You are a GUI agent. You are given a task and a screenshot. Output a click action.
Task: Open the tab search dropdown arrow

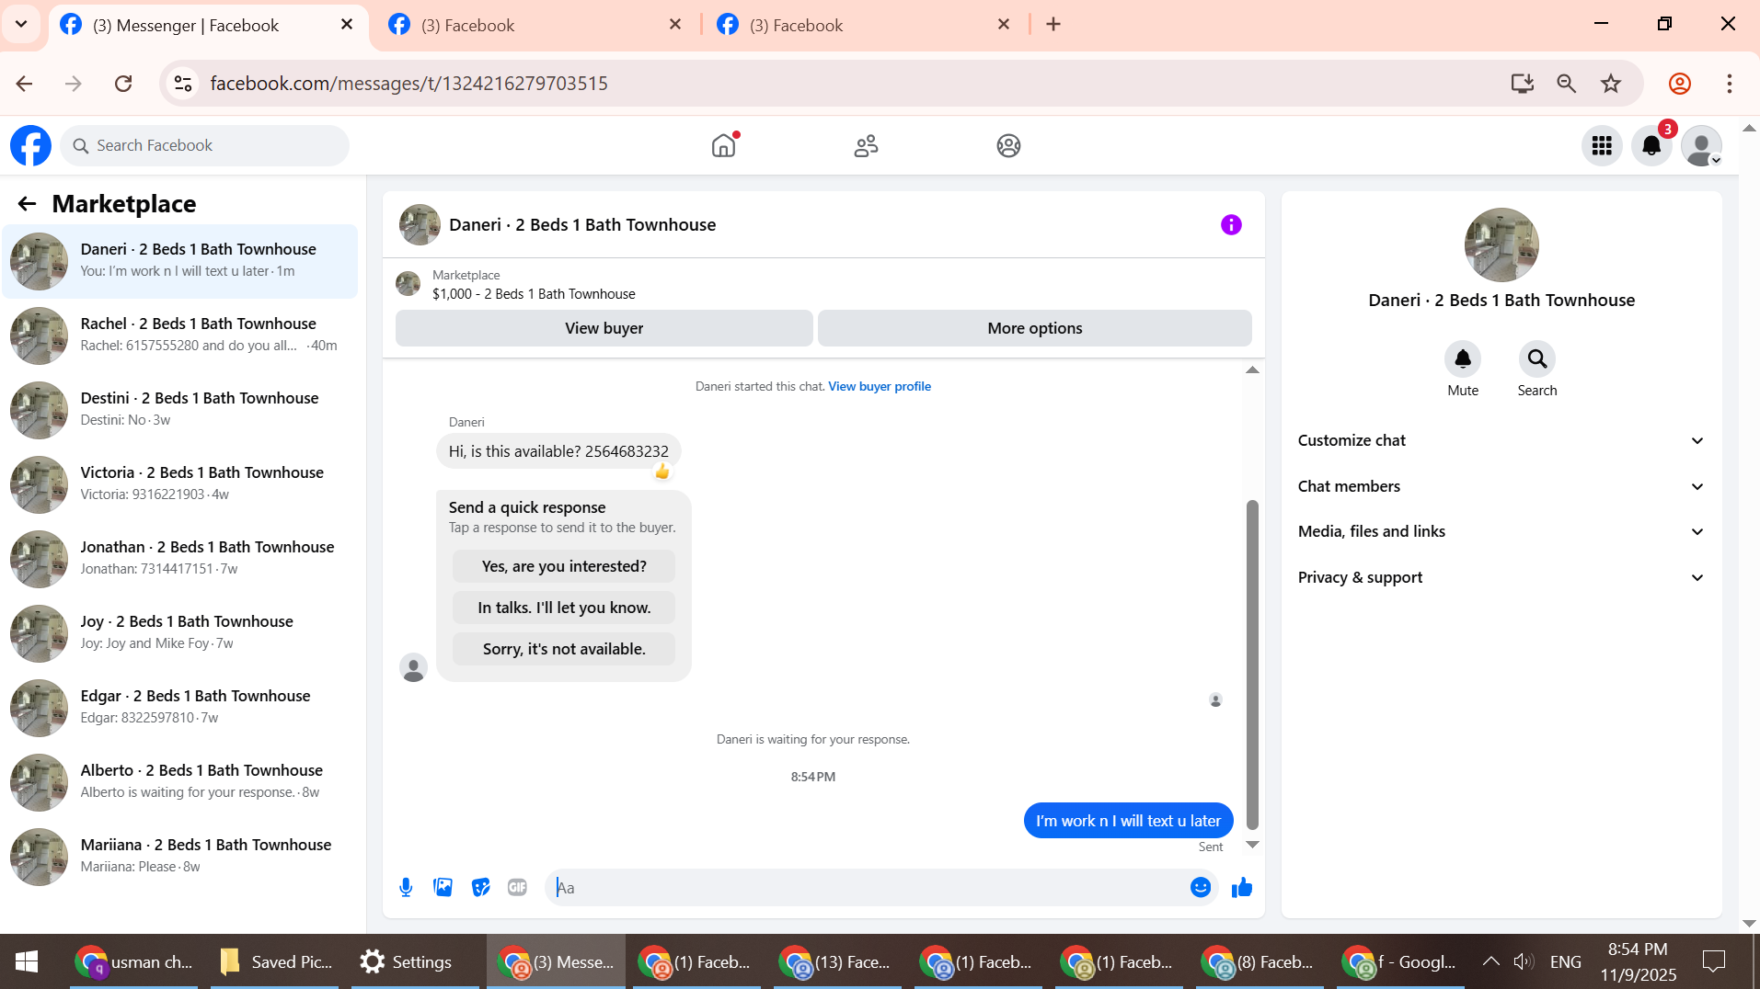[x=21, y=24]
